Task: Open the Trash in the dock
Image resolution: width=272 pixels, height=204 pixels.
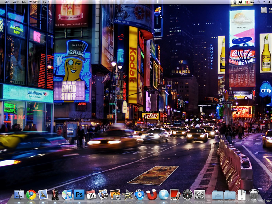Action: (x=254, y=194)
